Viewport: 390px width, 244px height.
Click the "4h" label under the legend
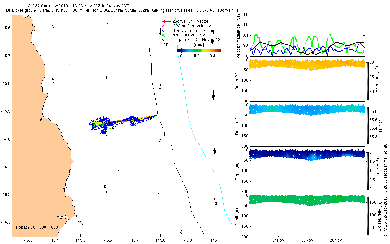tap(166, 44)
